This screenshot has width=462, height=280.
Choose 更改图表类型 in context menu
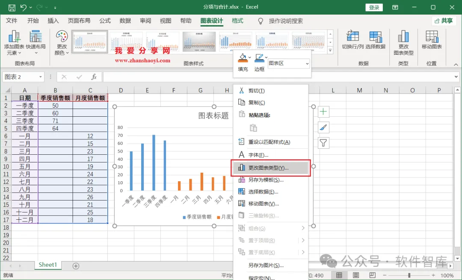270,168
